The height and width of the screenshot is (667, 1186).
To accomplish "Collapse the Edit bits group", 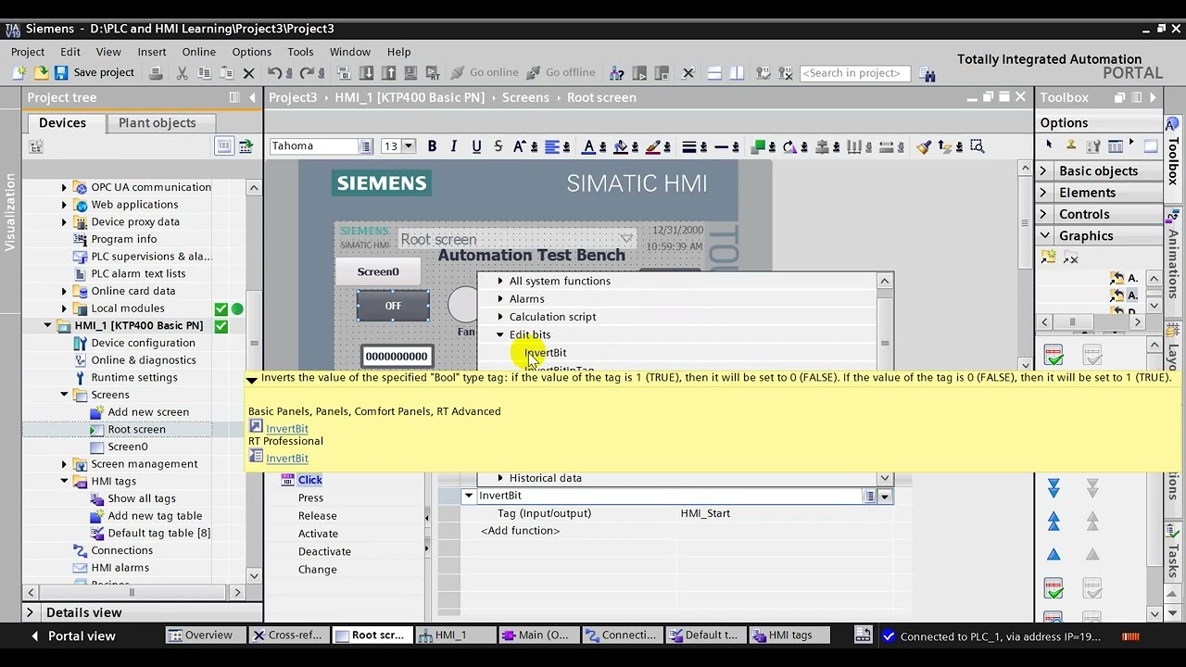I will click(x=500, y=334).
